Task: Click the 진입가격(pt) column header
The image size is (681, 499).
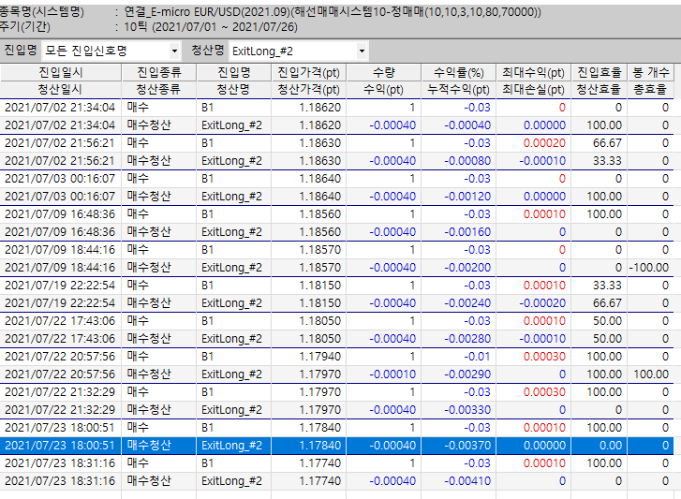Action: [x=309, y=72]
